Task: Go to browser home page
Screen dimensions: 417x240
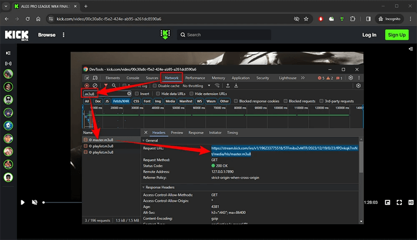Action: [38, 19]
